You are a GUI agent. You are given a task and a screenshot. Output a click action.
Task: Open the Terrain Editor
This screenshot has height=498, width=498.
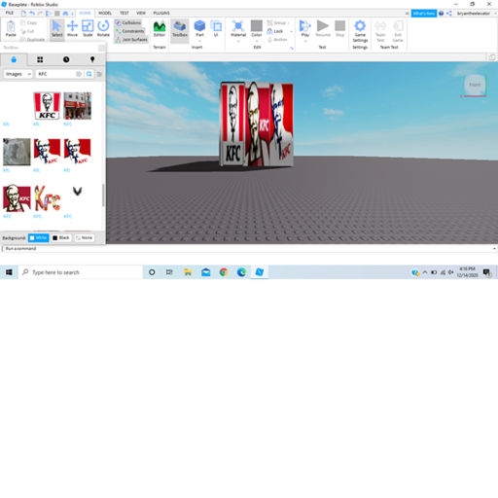[x=160, y=28]
